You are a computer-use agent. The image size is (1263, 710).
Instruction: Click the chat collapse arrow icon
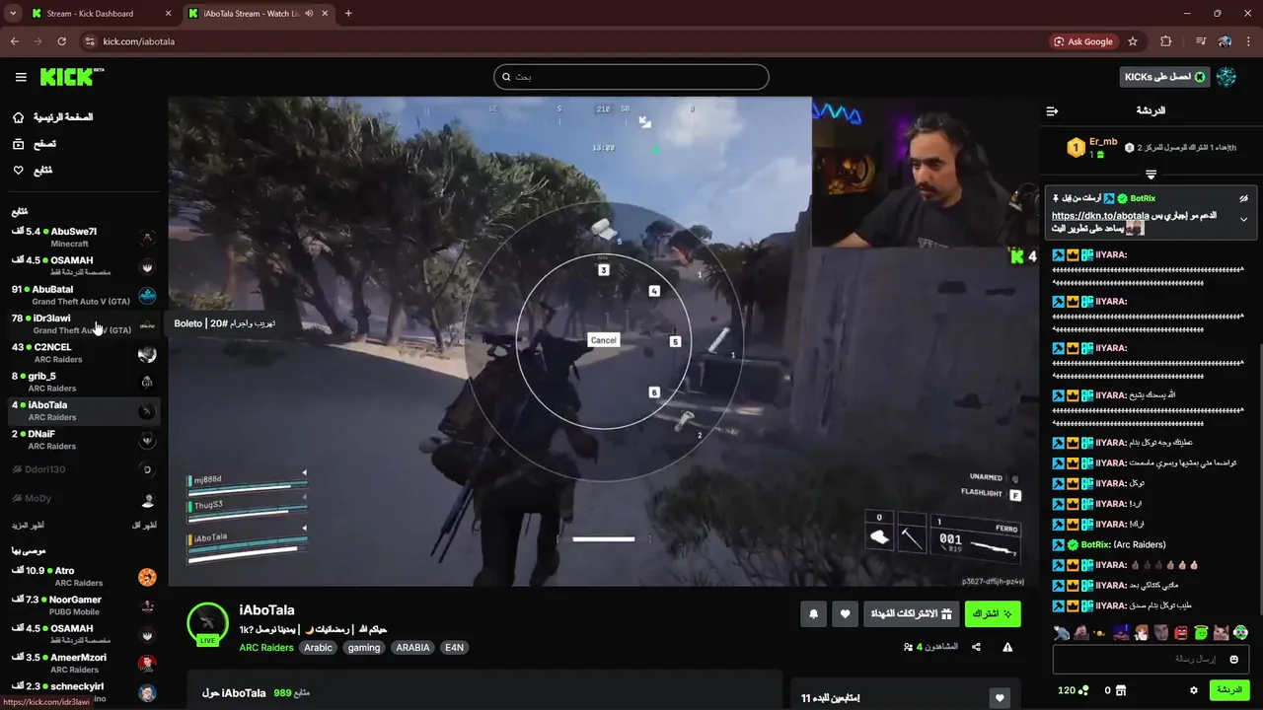click(x=1052, y=110)
